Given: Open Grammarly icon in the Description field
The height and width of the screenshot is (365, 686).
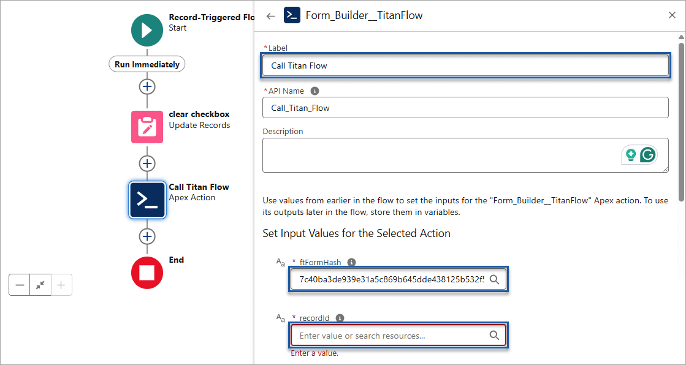Looking at the screenshot, I should coord(648,155).
